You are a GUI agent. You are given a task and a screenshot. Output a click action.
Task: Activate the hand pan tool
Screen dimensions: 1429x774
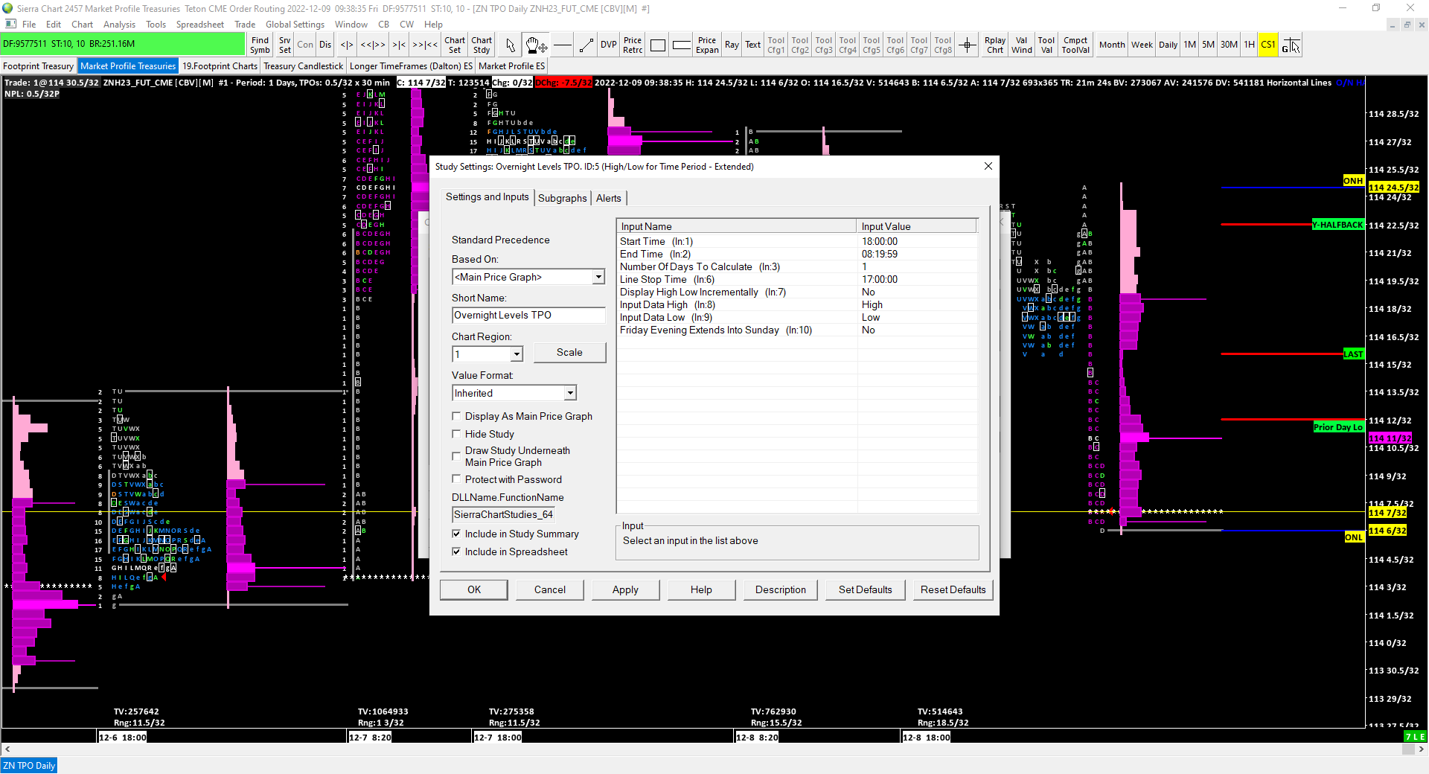(535, 45)
